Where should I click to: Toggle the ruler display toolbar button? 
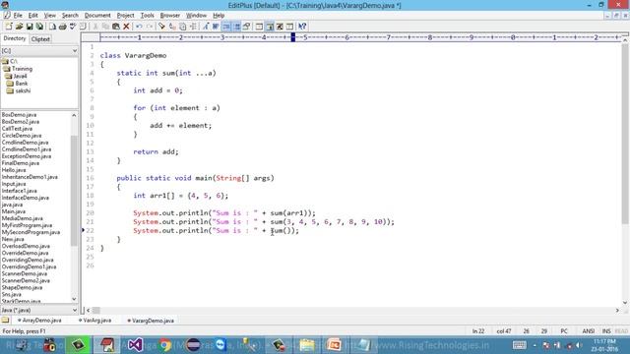(x=236, y=27)
